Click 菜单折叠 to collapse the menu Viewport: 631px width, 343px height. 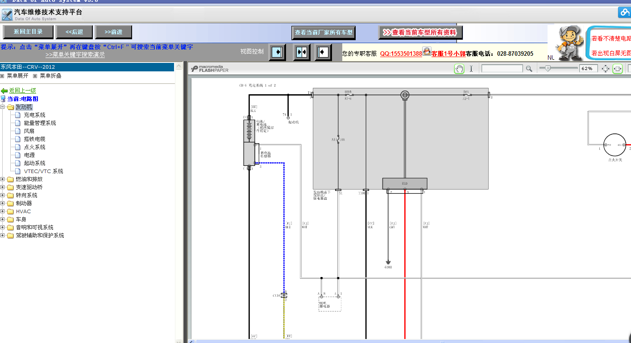coord(50,76)
